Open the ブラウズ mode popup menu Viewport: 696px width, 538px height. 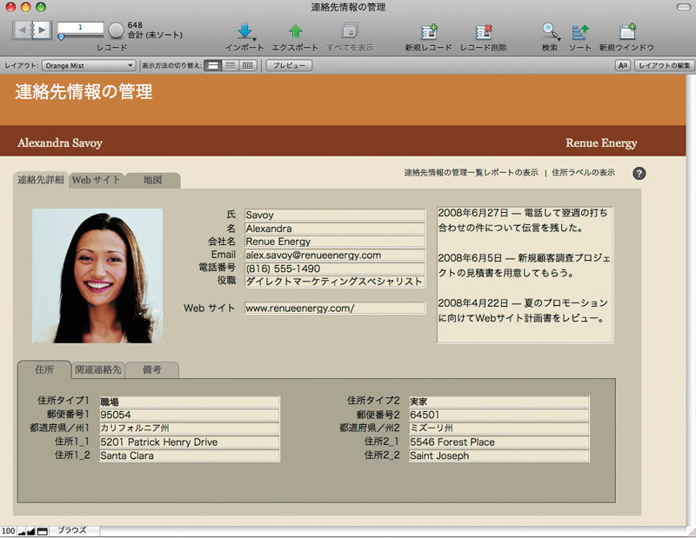click(72, 530)
